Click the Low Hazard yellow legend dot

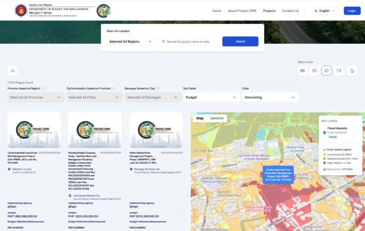pos(324,154)
